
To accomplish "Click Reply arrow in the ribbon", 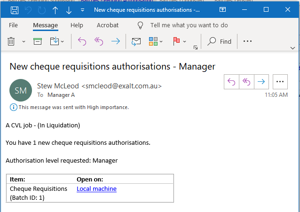I will click(82, 41).
